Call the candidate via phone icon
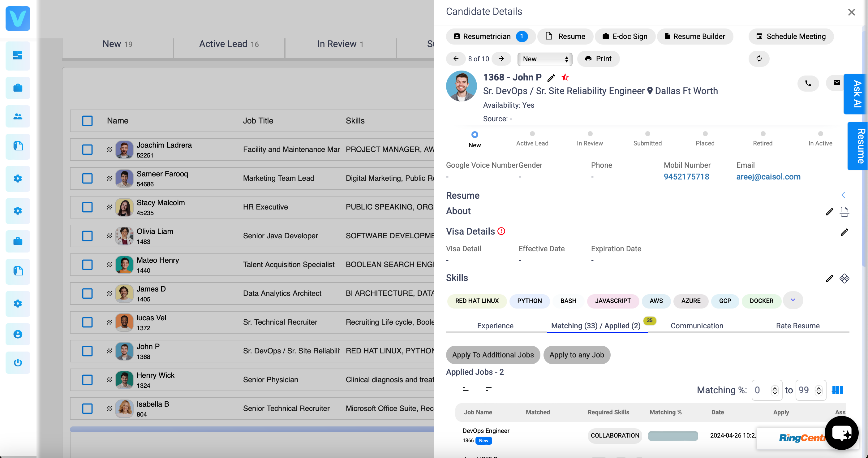This screenshot has width=868, height=458. pos(808,83)
